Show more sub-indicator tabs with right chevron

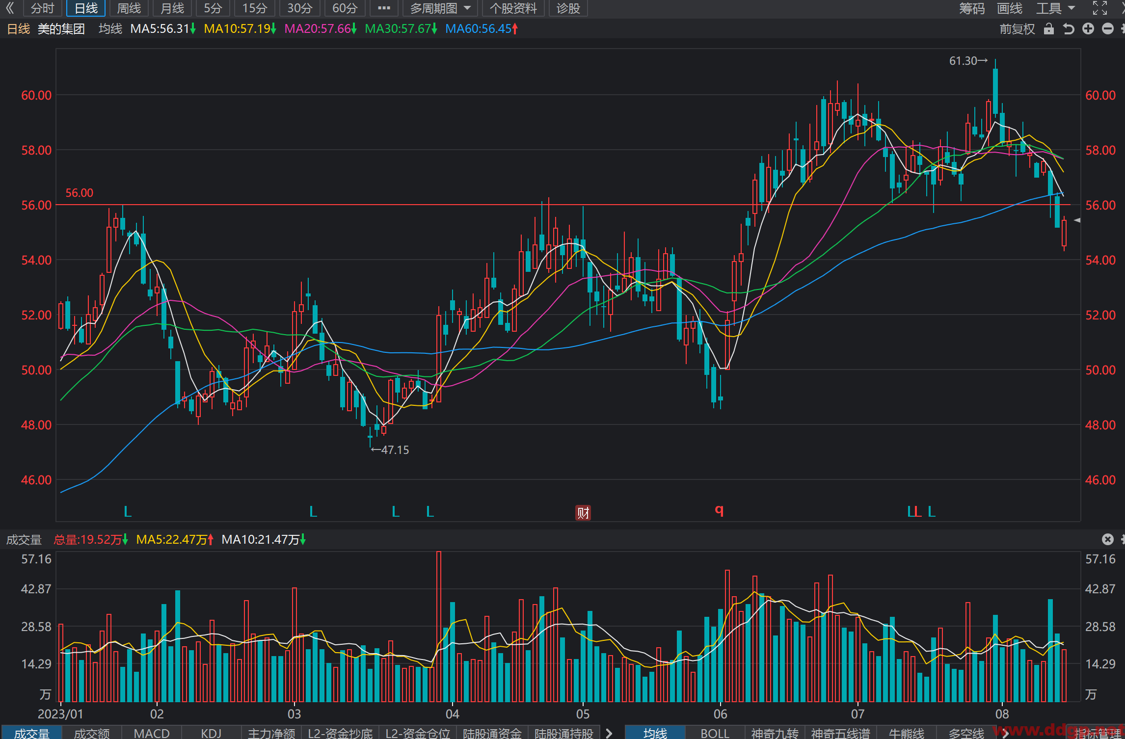609,733
